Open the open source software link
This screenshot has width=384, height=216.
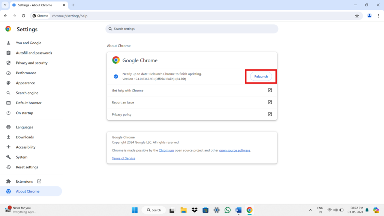(x=235, y=150)
